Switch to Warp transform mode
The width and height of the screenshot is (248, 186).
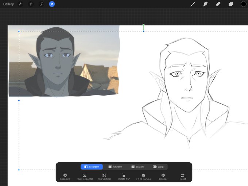(158, 167)
